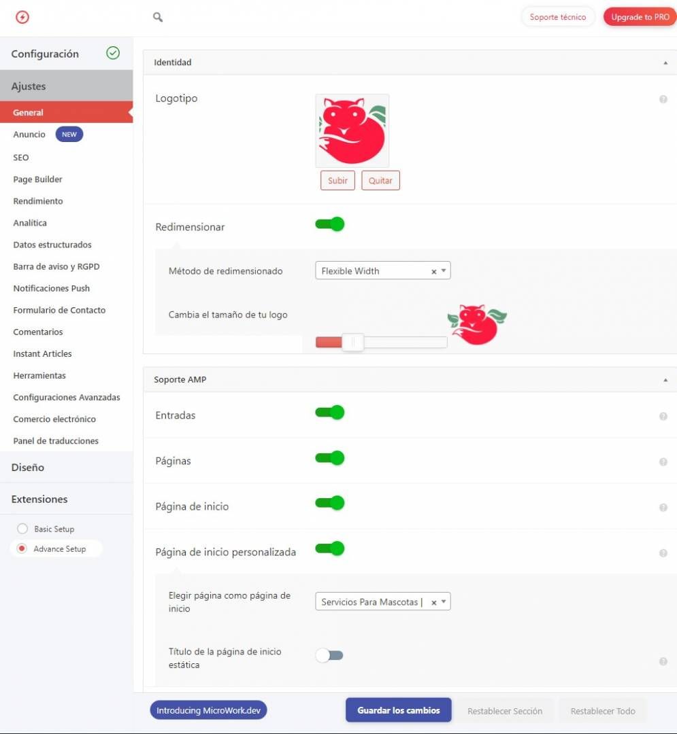
Task: Open Barra de aviso y RGPD settings
Action: pyautogui.click(x=56, y=266)
